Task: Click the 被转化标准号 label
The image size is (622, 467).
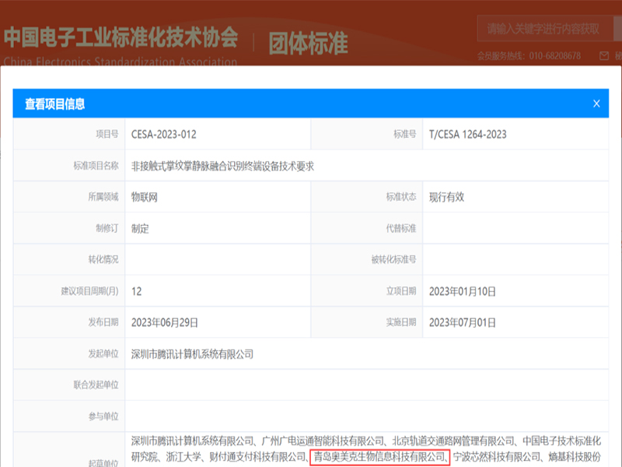Action: point(393,259)
